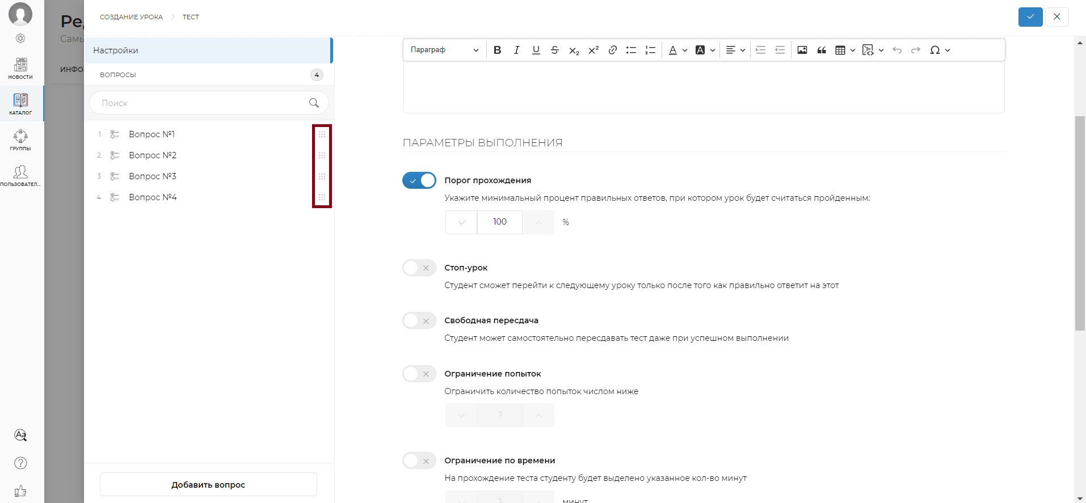The image size is (1086, 503).
Task: Click Добавить вопрос button
Action: tap(208, 485)
